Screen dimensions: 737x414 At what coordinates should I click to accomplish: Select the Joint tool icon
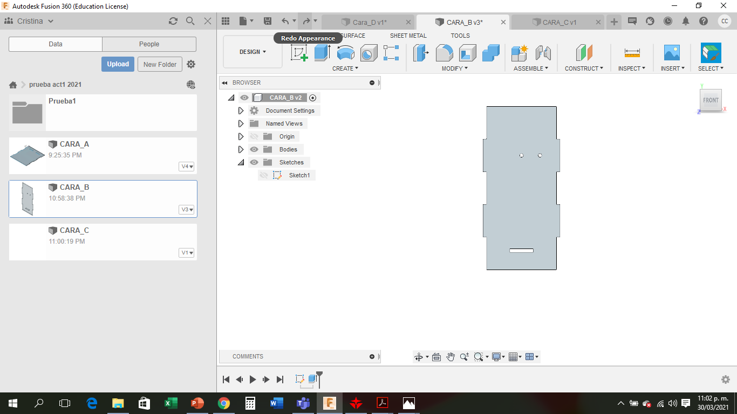pyautogui.click(x=543, y=53)
